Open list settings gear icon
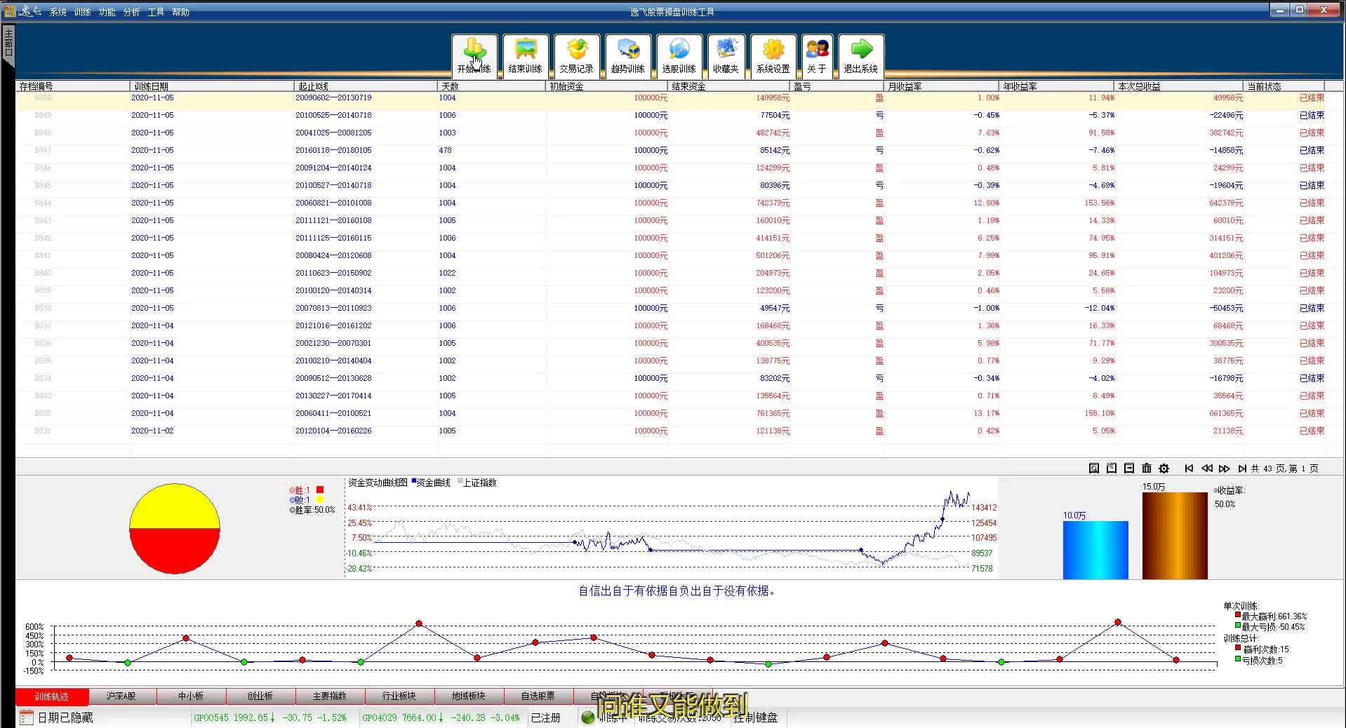Image resolution: width=1346 pixels, height=728 pixels. pos(1164,468)
